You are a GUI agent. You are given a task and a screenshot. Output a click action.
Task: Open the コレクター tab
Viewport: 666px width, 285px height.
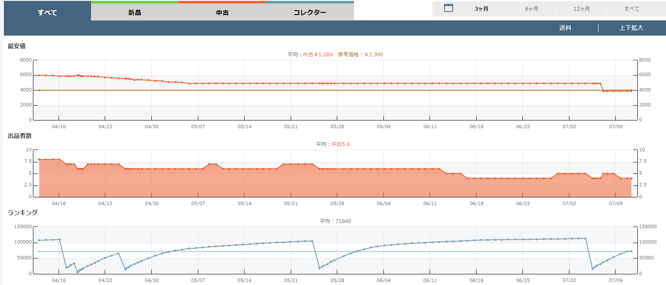[310, 12]
